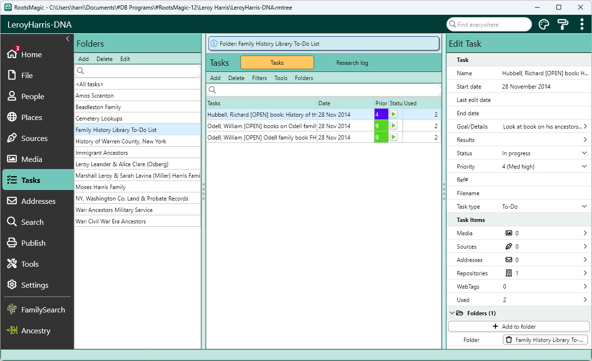Click the Add to folder button

519,326
